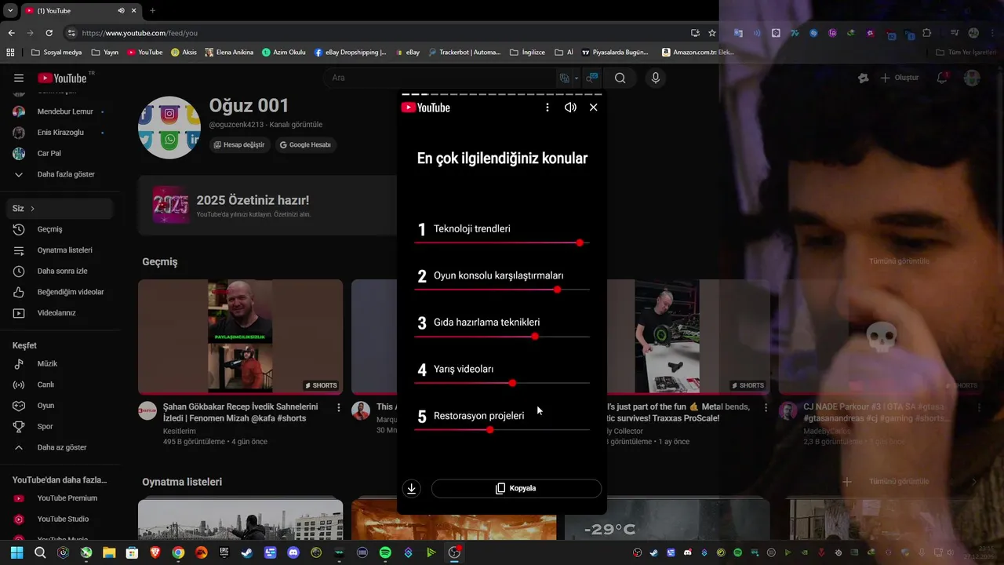The image size is (1004, 565).
Task: Open Epic Games launcher from taskbar
Action: tap(224, 552)
